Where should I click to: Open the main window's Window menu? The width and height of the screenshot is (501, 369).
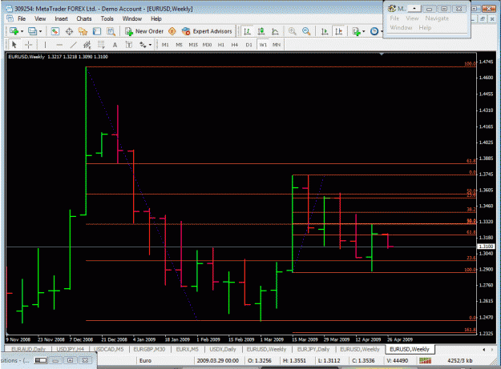[132, 19]
